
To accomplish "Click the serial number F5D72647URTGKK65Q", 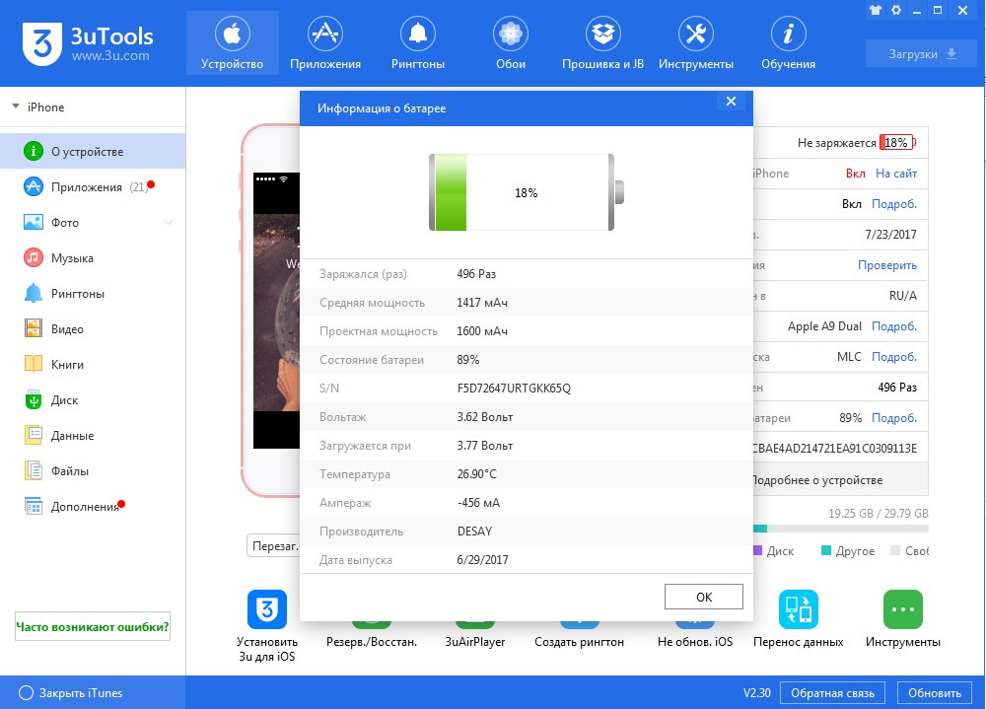I will point(514,389).
